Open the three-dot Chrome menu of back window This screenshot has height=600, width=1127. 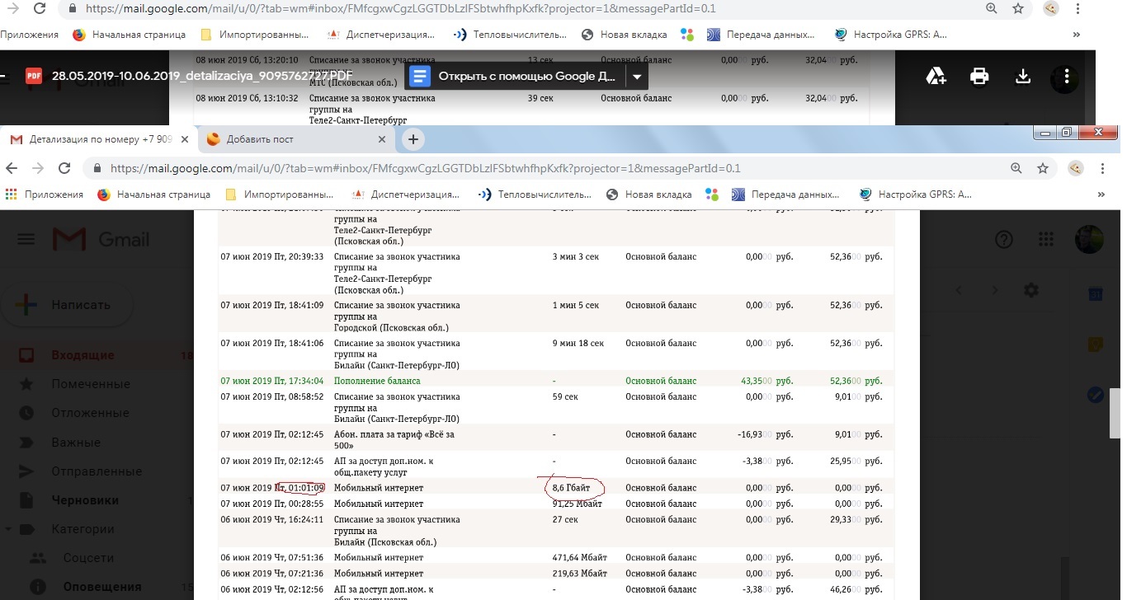coord(1078,9)
